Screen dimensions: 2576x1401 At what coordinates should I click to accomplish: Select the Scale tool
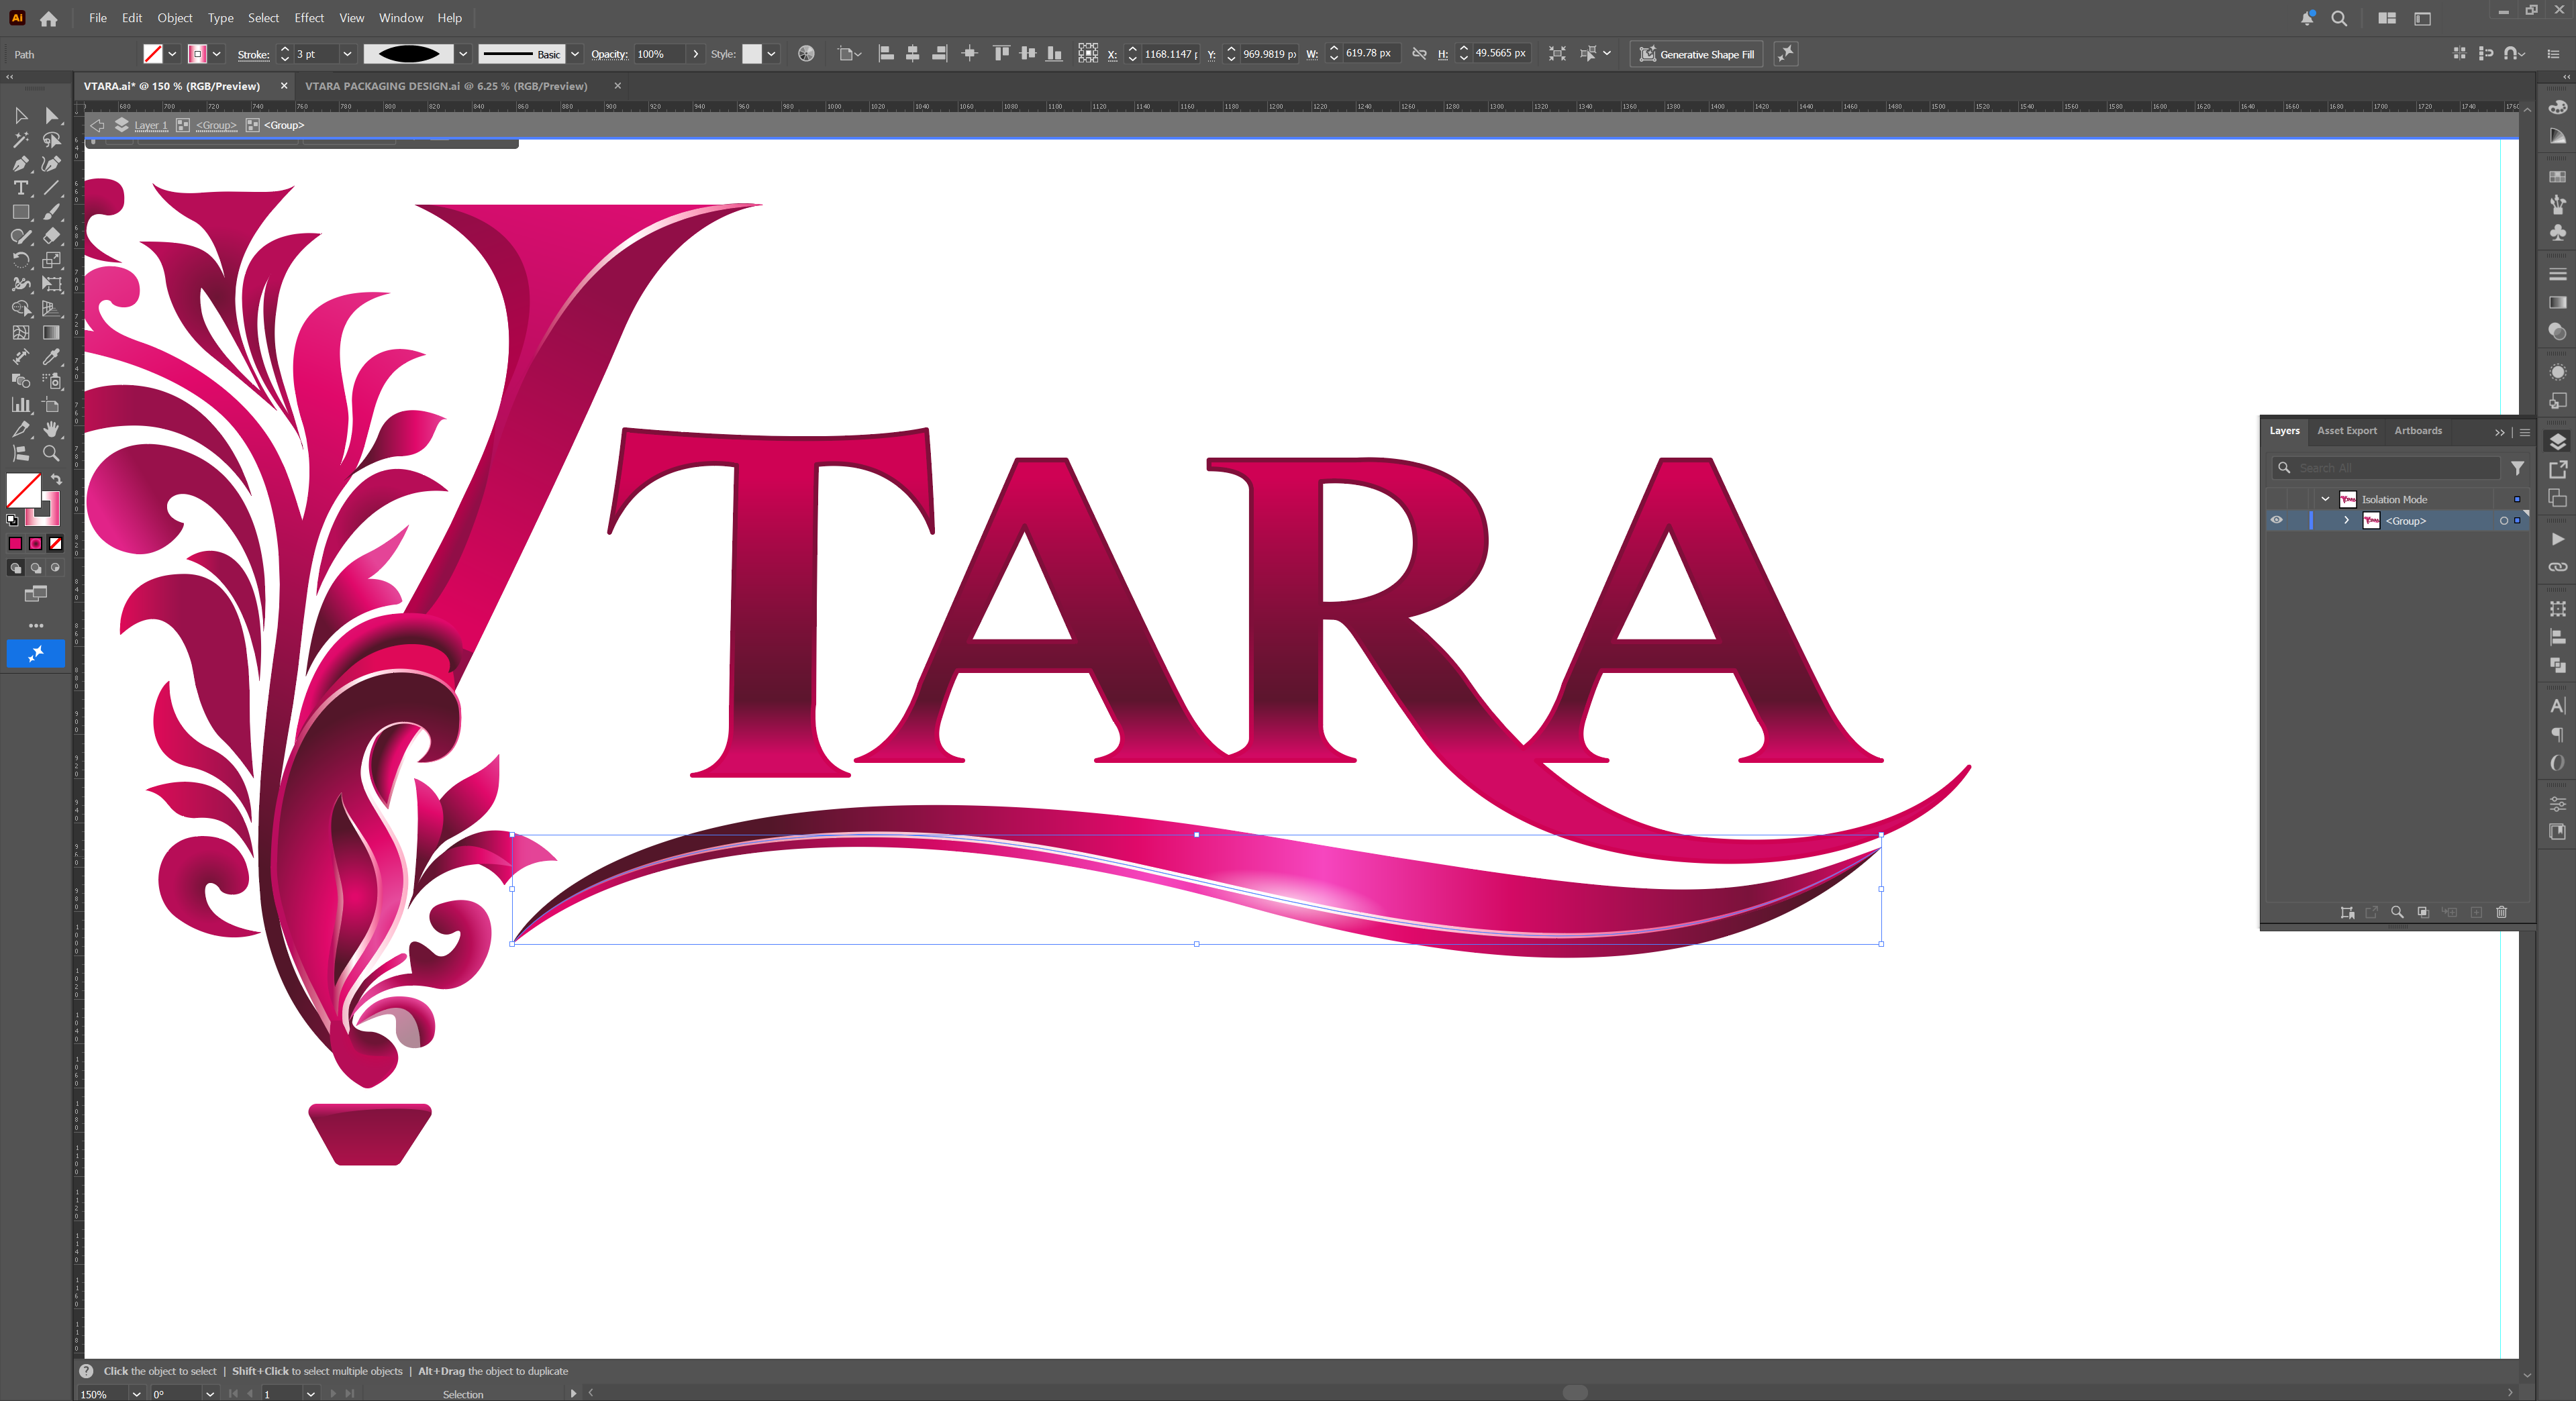coord(52,260)
